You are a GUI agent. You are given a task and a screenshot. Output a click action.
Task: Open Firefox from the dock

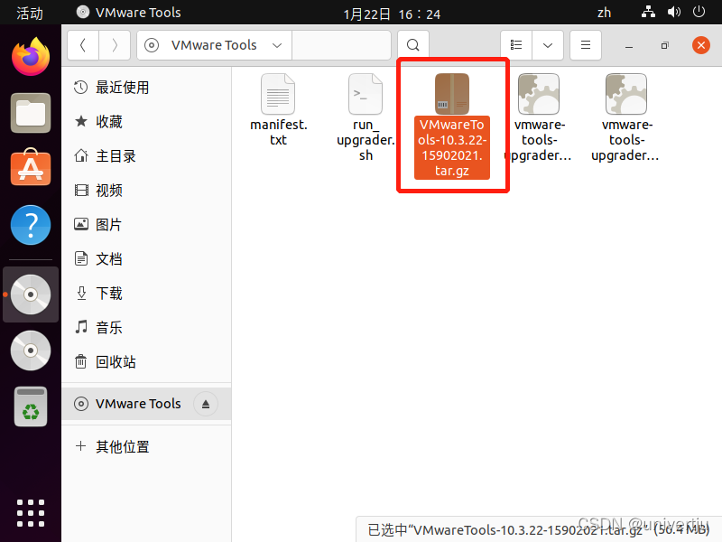pos(31,58)
